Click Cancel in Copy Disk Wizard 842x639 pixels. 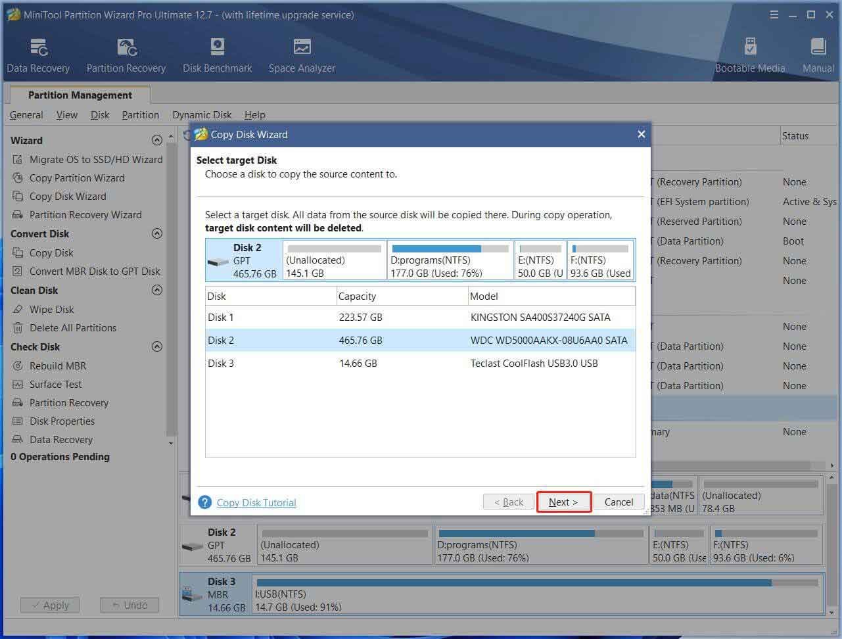[x=619, y=502]
